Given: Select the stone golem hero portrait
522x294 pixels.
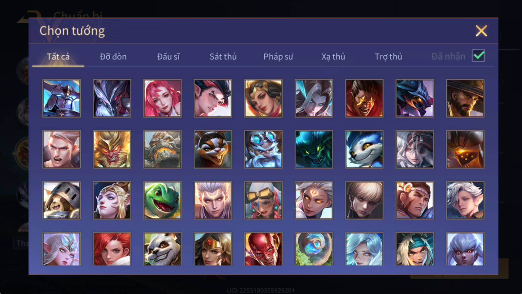Looking at the screenshot, I should 163,149.
